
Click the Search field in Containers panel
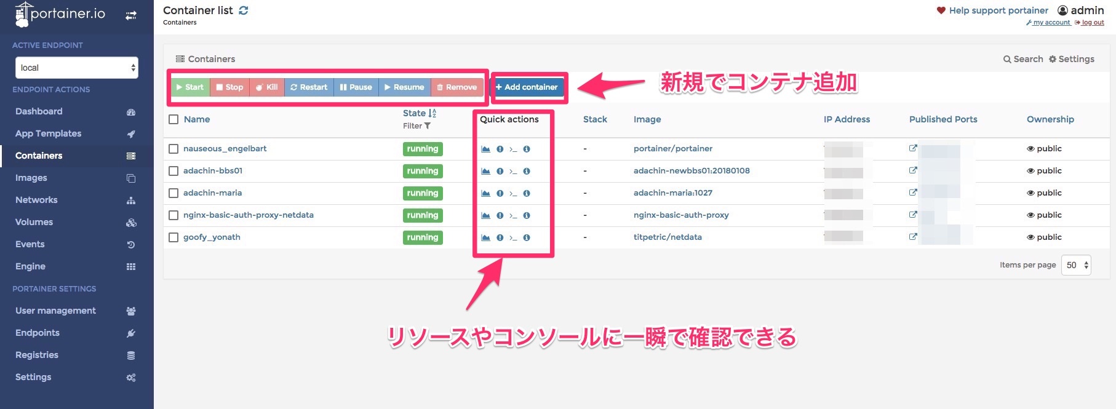coord(1023,59)
